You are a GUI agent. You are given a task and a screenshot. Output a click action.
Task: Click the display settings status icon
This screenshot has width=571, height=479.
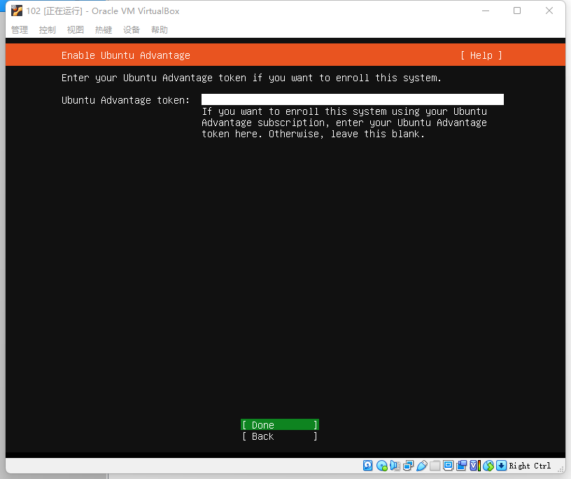click(448, 466)
